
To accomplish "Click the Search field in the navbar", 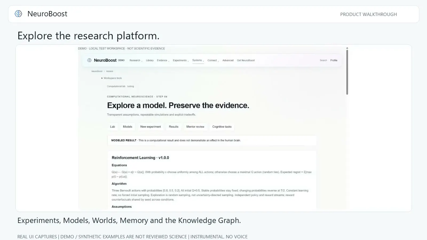I will click(323, 61).
